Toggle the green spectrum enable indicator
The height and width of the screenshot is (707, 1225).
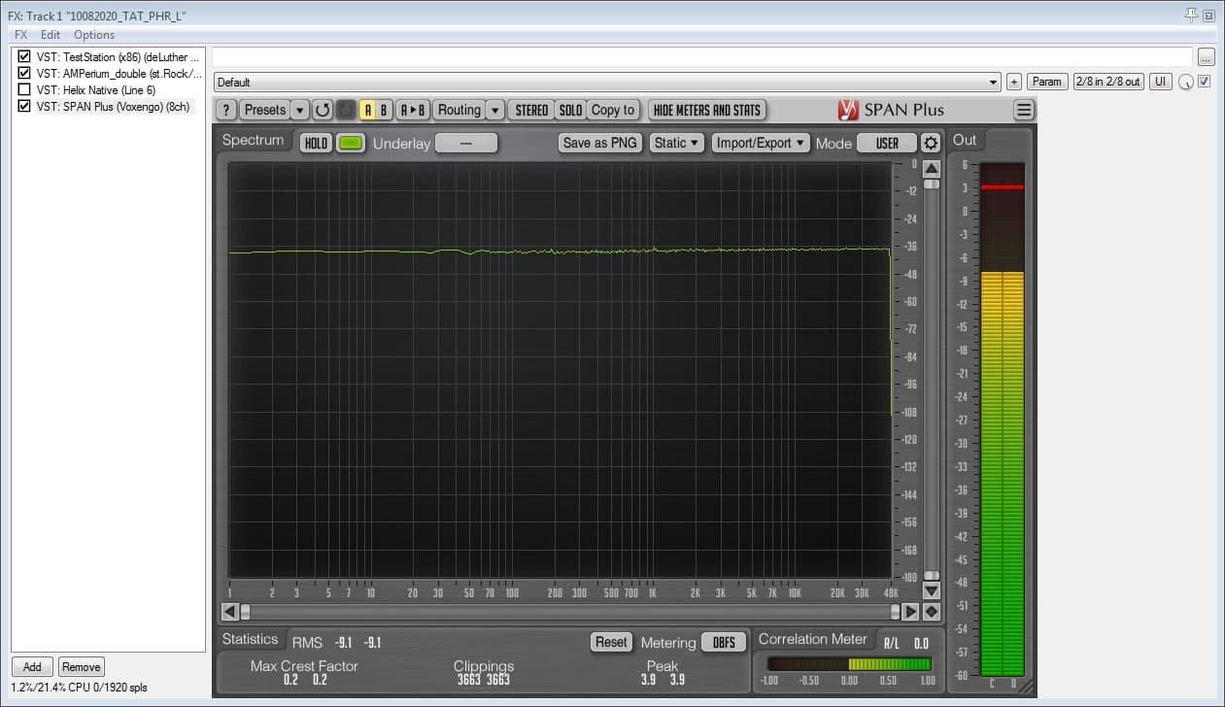350,143
